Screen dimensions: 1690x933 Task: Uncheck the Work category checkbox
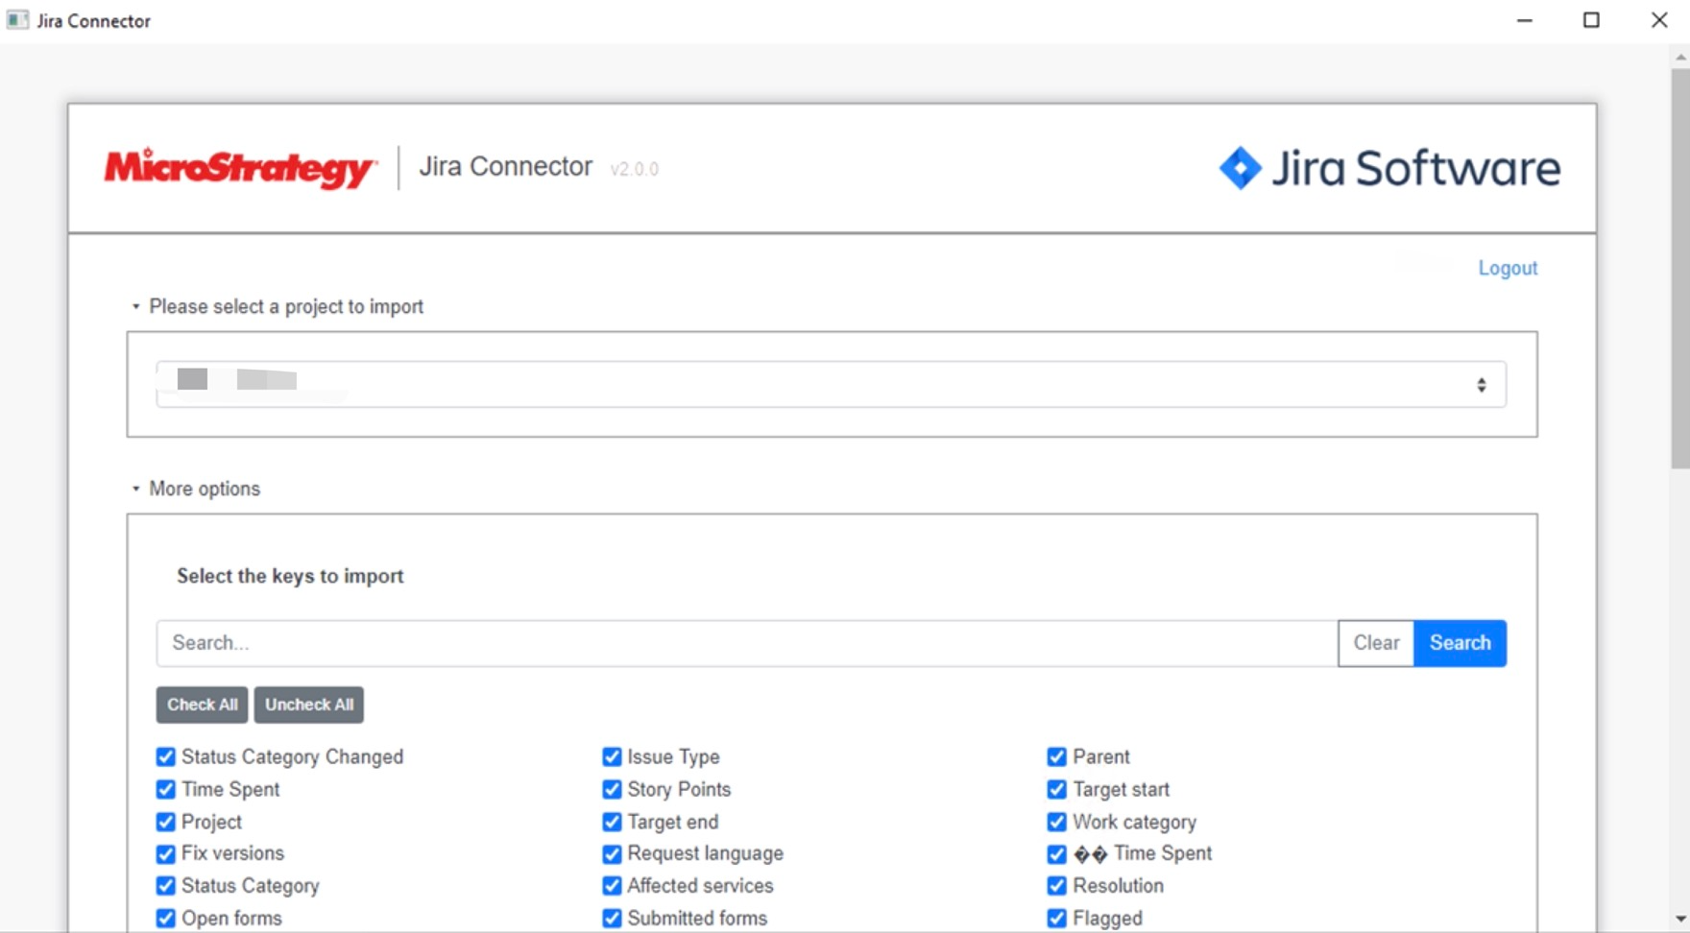coord(1057,823)
